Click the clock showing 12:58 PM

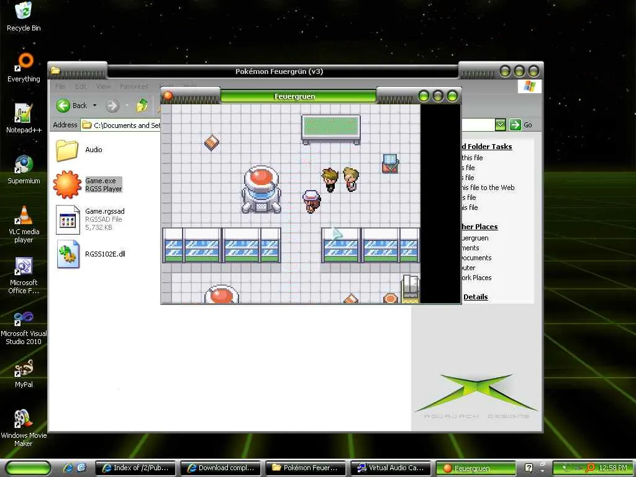[x=613, y=468]
